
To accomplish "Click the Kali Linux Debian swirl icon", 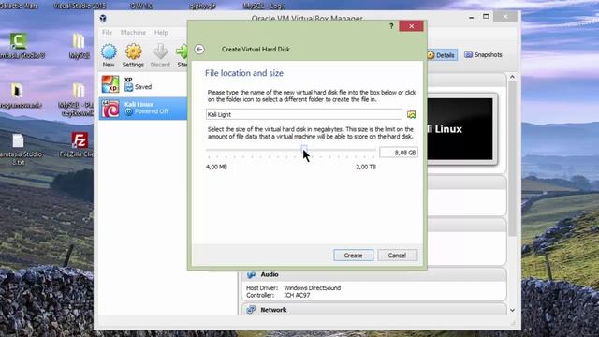I will (110, 109).
